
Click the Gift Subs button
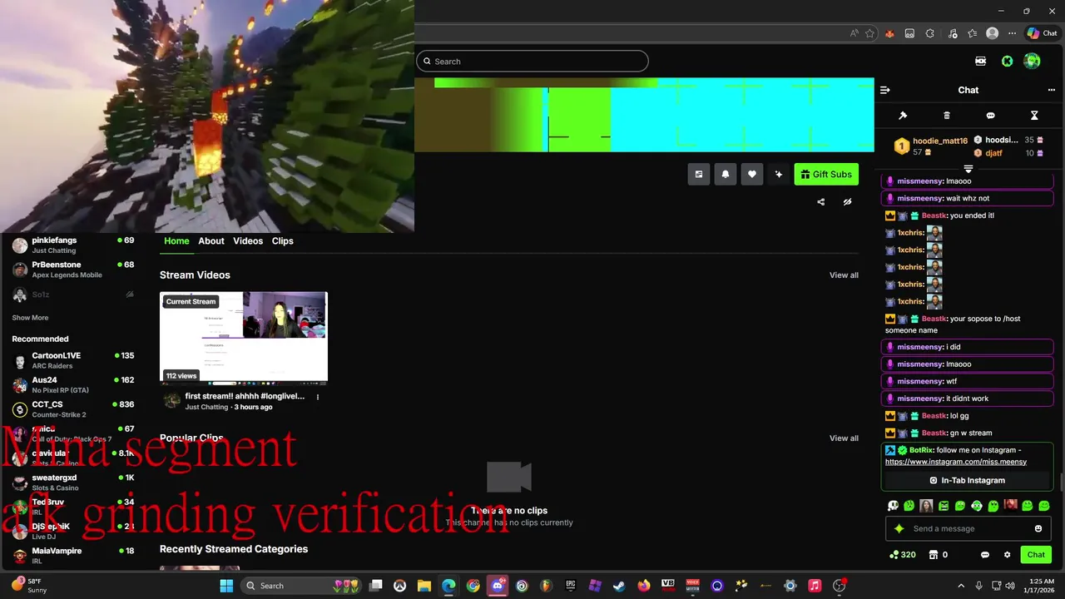point(826,174)
